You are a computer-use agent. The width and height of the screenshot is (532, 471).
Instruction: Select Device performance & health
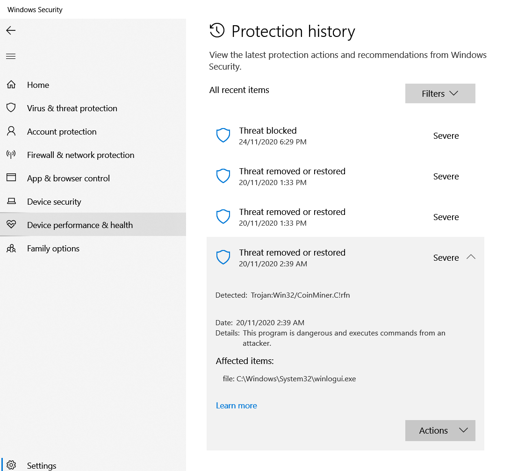93,224
